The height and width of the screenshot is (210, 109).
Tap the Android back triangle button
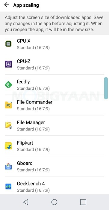click(25, 202)
